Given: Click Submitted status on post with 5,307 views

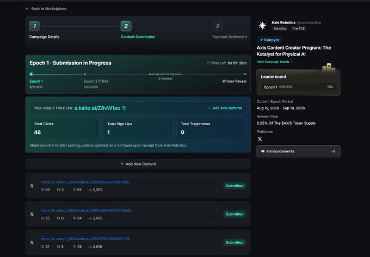Looking at the screenshot, I should [x=235, y=186].
